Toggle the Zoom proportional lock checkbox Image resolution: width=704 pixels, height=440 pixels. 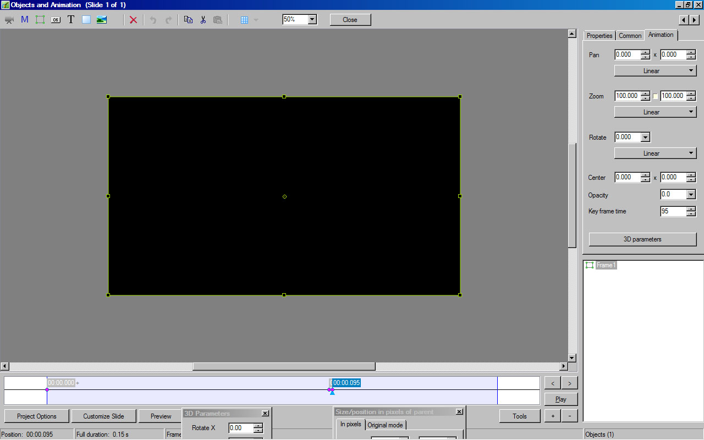tap(655, 96)
